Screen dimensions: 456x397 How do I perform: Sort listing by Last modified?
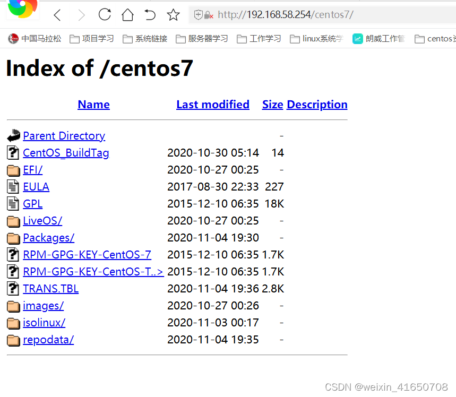212,104
